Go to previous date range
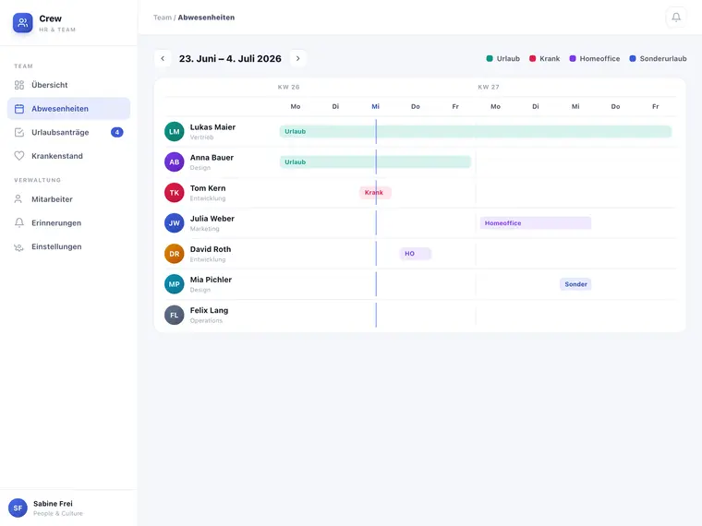 pyautogui.click(x=163, y=58)
